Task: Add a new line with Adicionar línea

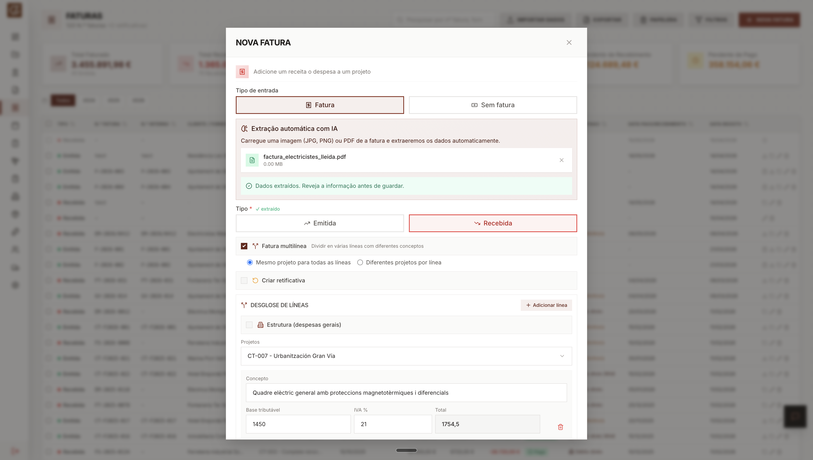Action: [x=546, y=305]
